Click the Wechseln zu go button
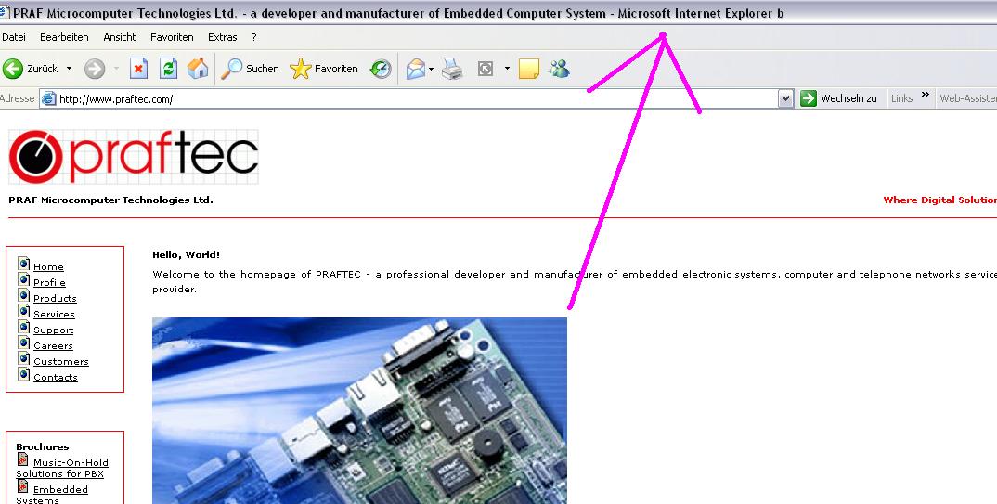 pyautogui.click(x=838, y=98)
